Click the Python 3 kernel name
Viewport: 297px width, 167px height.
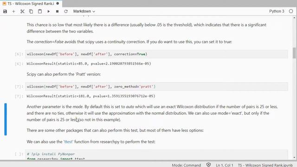pos(277,11)
